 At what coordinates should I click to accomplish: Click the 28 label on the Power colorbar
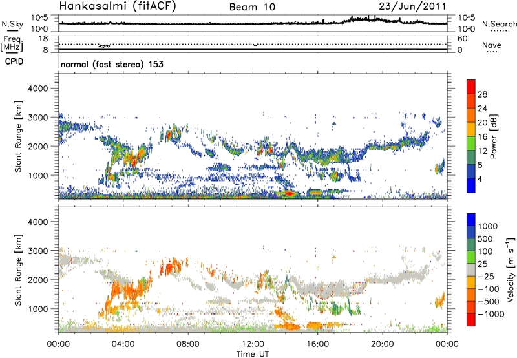[482, 94]
